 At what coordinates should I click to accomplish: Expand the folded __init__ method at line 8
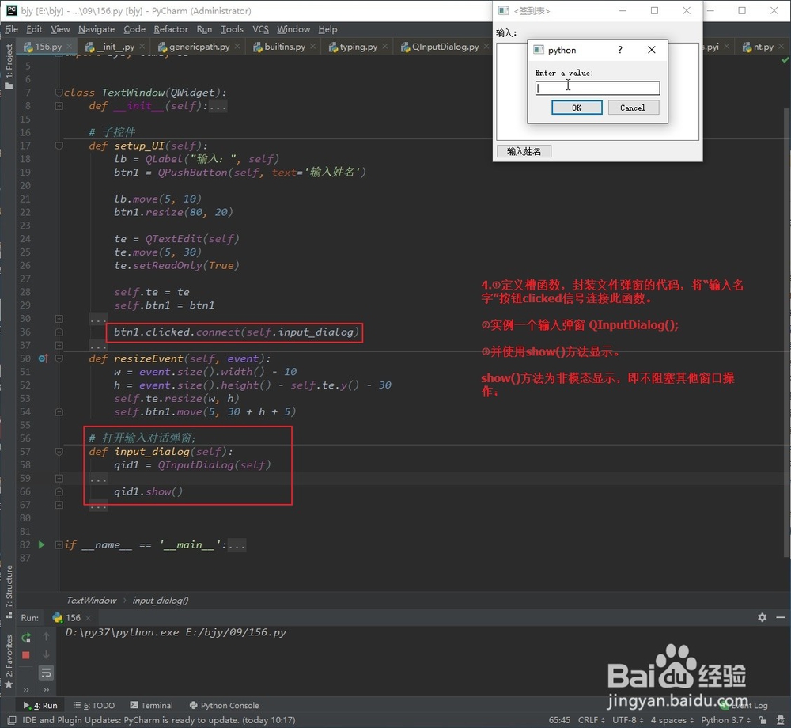click(x=59, y=106)
